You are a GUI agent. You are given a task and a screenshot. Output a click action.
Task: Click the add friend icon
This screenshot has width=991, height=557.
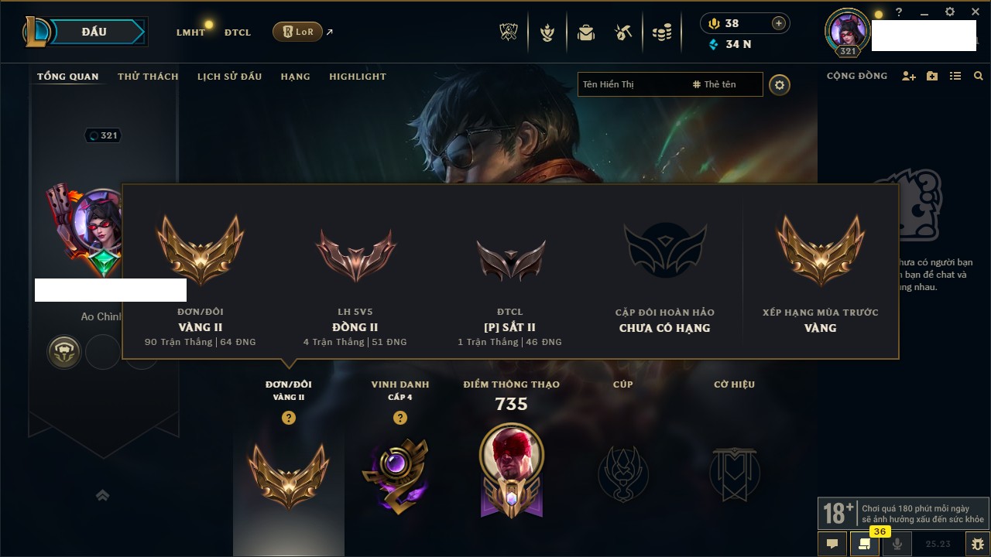[909, 76]
